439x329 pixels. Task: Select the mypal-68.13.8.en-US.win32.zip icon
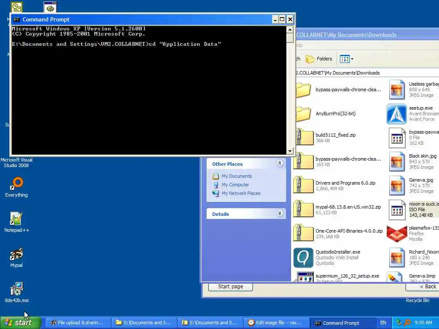pyautogui.click(x=304, y=209)
